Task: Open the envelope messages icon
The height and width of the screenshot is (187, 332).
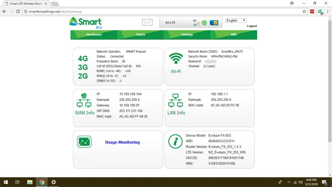Action: click(x=147, y=22)
